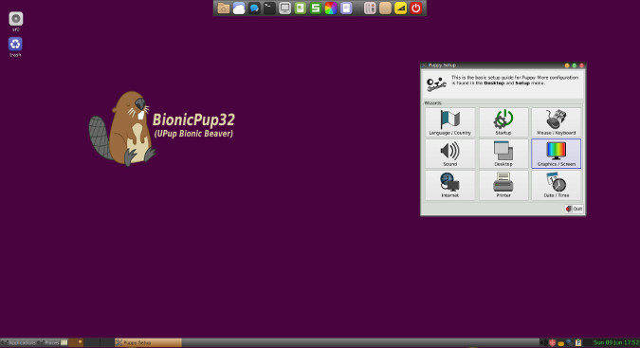The width and height of the screenshot is (640, 348).
Task: Click the volume speaker tray icon
Action: click(x=543, y=342)
